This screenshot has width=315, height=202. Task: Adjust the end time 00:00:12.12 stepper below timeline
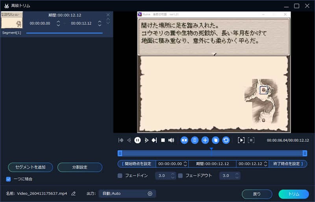tap(265, 164)
